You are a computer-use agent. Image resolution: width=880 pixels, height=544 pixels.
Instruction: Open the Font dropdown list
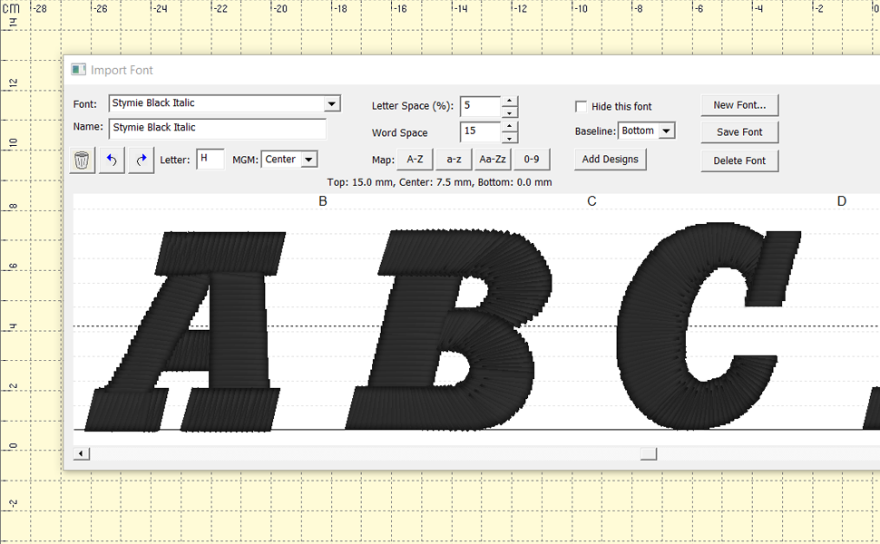tap(332, 103)
